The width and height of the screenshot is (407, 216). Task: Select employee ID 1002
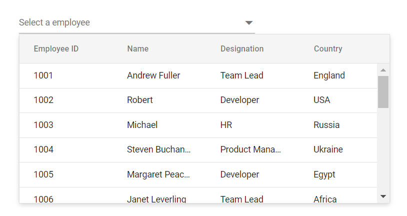pyautogui.click(x=43, y=100)
